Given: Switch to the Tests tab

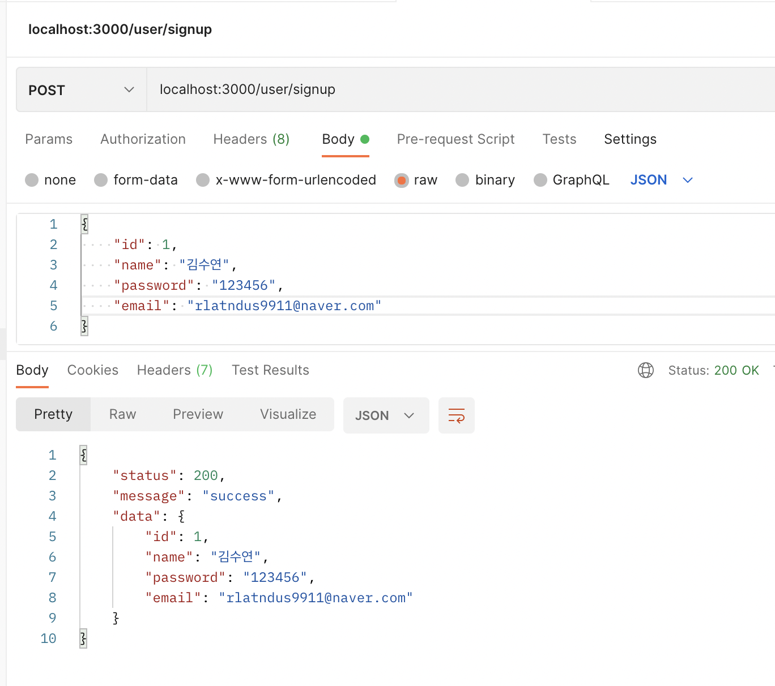Looking at the screenshot, I should click(559, 139).
